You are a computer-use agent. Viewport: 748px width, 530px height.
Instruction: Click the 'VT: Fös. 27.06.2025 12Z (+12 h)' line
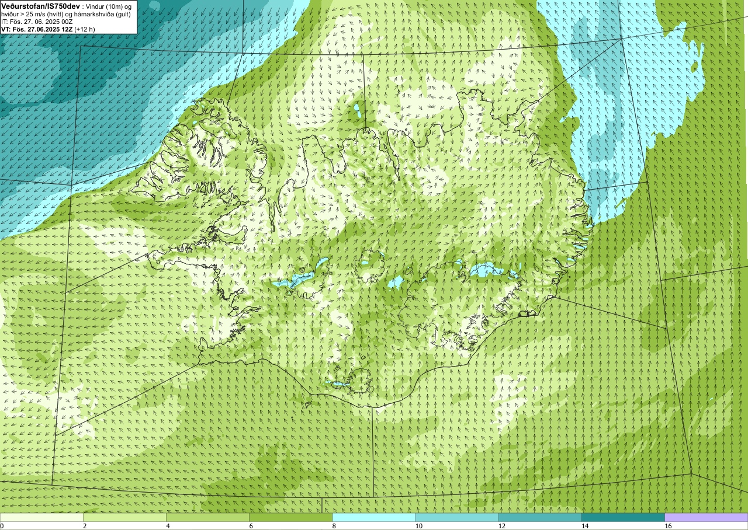click(x=48, y=29)
